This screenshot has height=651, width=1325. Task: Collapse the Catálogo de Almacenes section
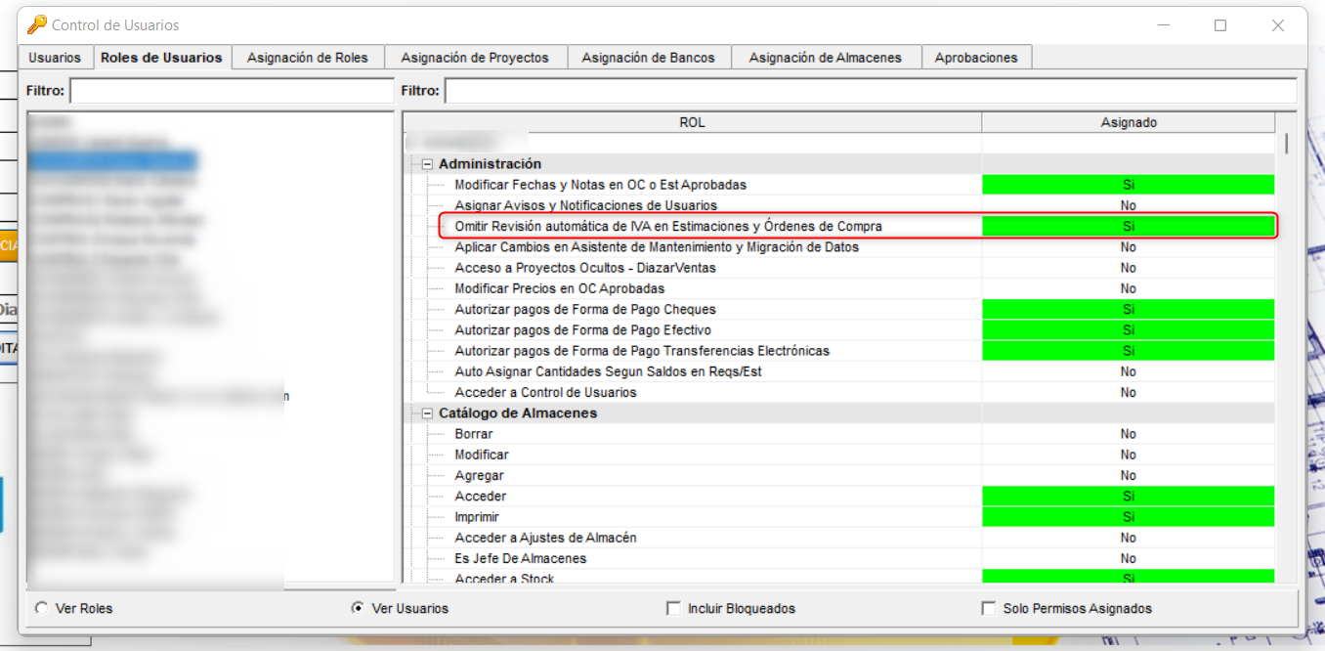click(426, 412)
